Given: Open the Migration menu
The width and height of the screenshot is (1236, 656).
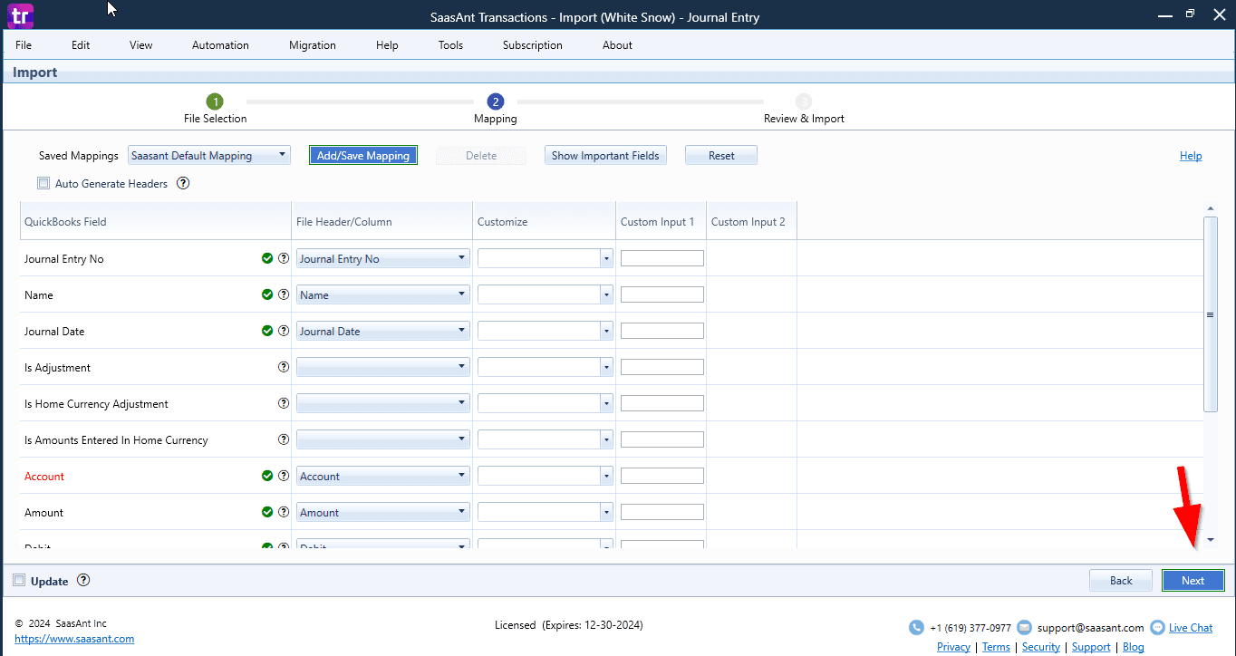Looking at the screenshot, I should (x=313, y=45).
